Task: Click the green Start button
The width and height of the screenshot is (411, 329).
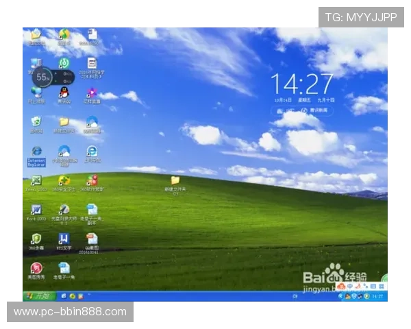Action: click(x=38, y=295)
